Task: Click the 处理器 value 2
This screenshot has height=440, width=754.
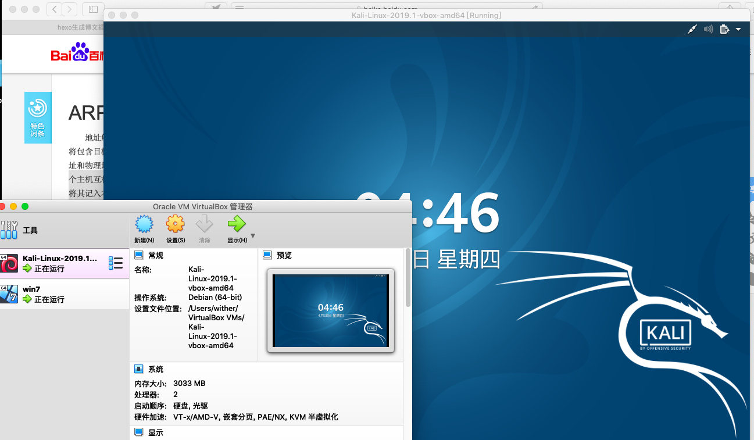Action: pos(176,395)
